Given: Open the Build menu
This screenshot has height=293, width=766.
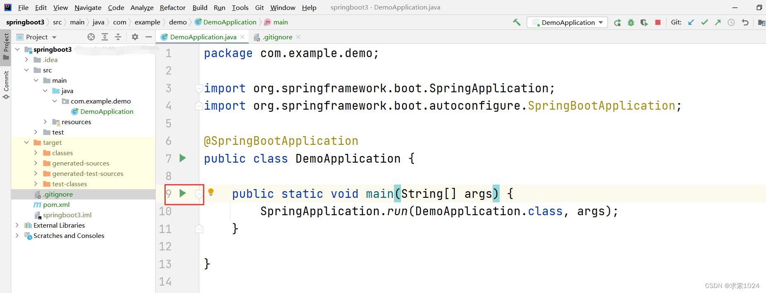Looking at the screenshot, I should click(200, 7).
